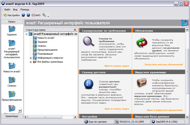Select Планировщик in the folder tree
The height and width of the screenshot is (125, 190).
click(x=45, y=54)
